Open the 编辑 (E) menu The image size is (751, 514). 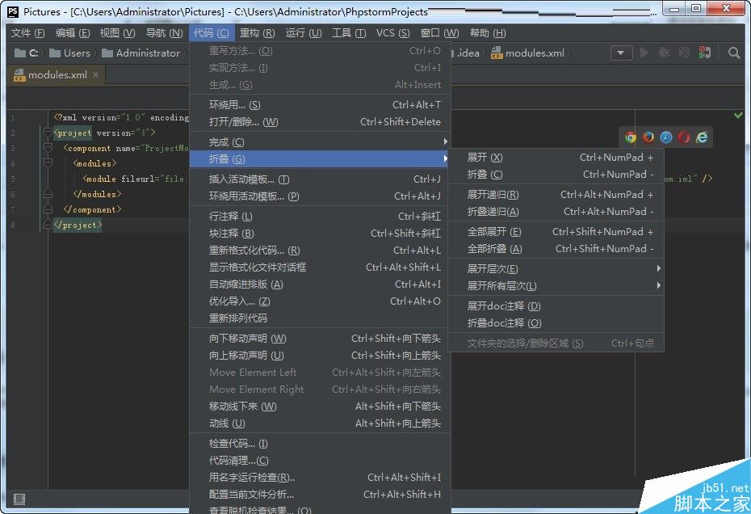73,32
